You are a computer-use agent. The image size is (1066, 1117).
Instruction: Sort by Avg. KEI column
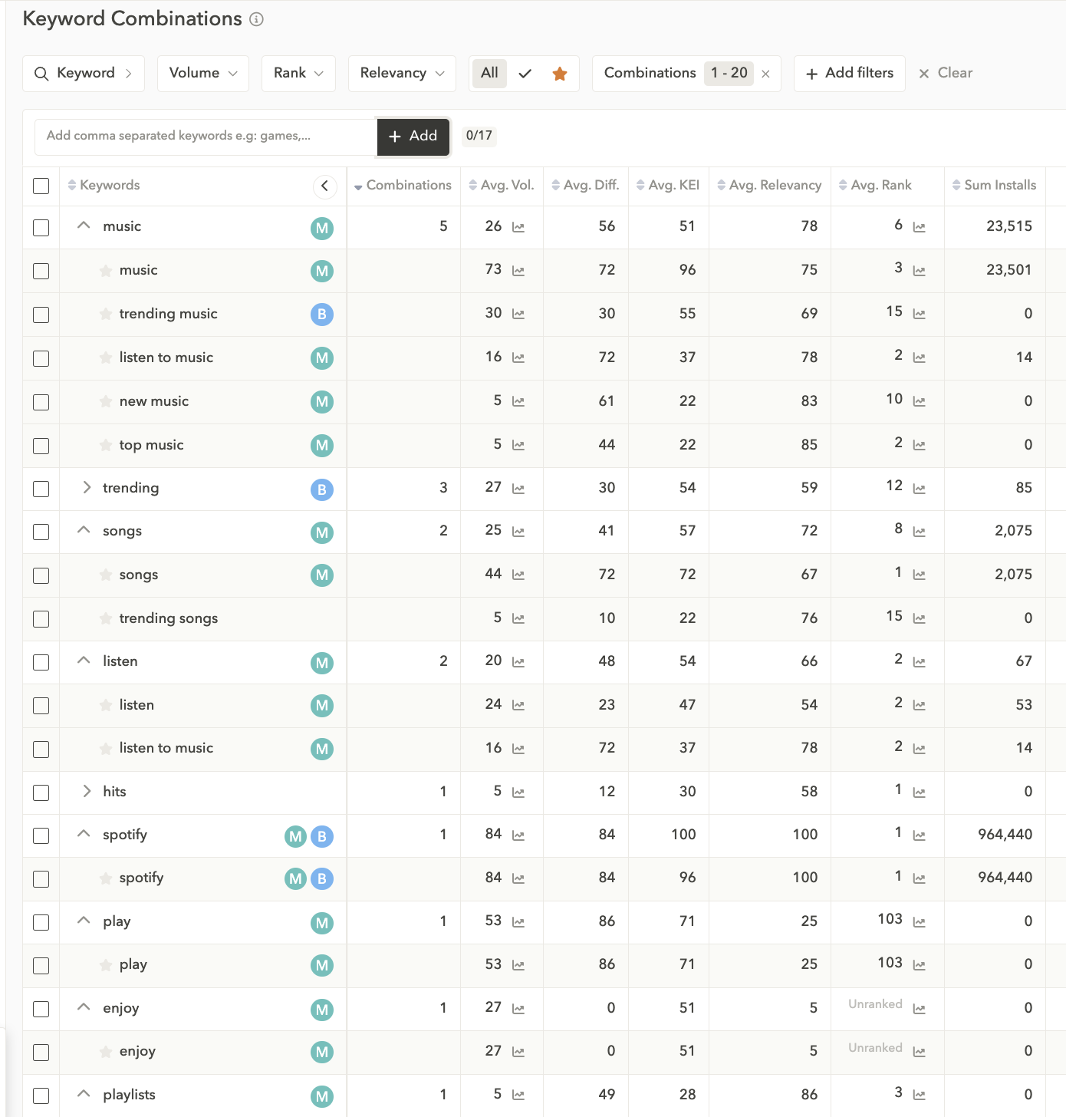pyautogui.click(x=668, y=186)
